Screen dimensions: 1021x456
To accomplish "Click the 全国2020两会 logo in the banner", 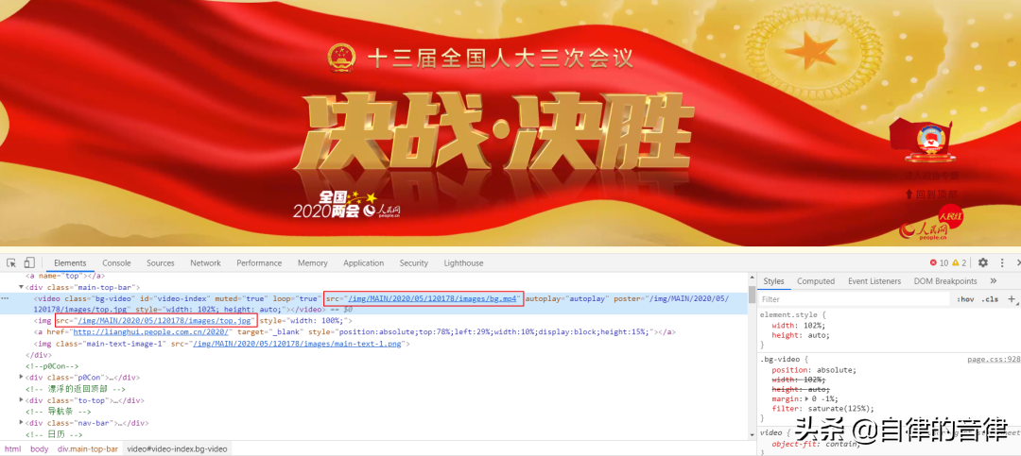I will pos(335,204).
